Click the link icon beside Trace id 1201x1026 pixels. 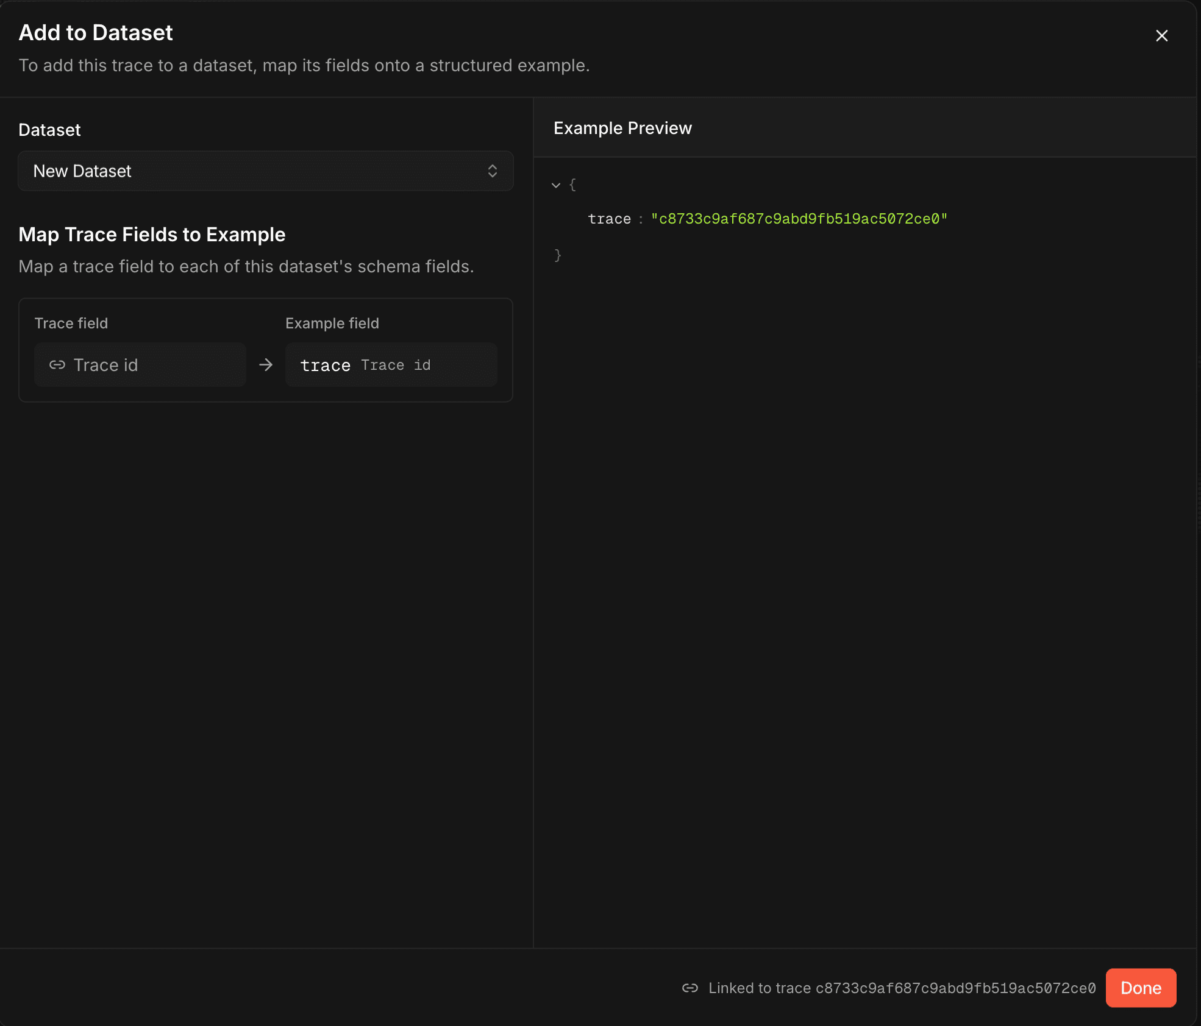pos(57,365)
